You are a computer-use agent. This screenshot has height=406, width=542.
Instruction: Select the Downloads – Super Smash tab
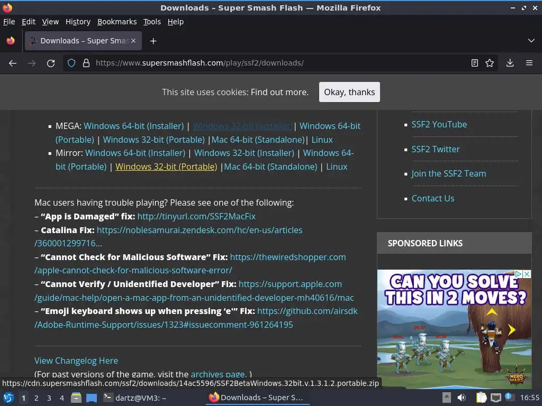83,41
